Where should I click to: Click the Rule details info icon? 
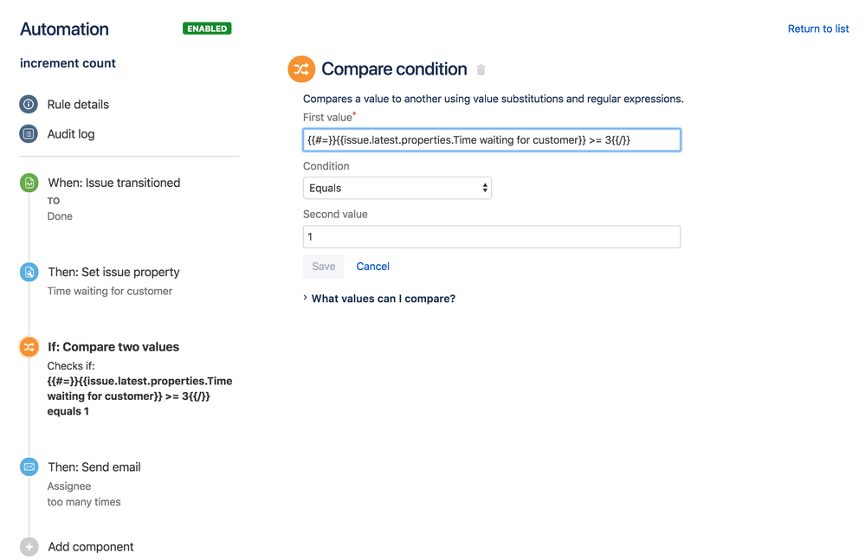[x=29, y=104]
